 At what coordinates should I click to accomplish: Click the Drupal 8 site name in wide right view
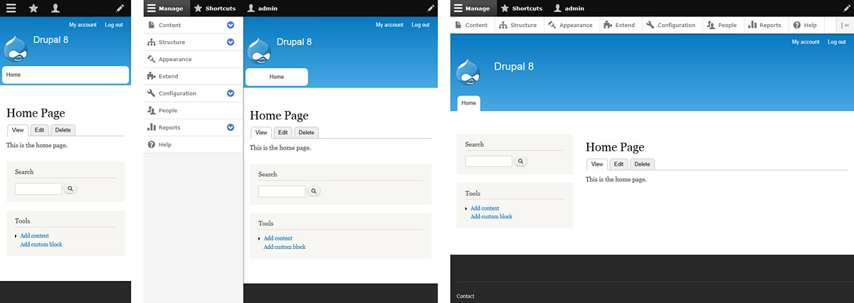(x=514, y=66)
